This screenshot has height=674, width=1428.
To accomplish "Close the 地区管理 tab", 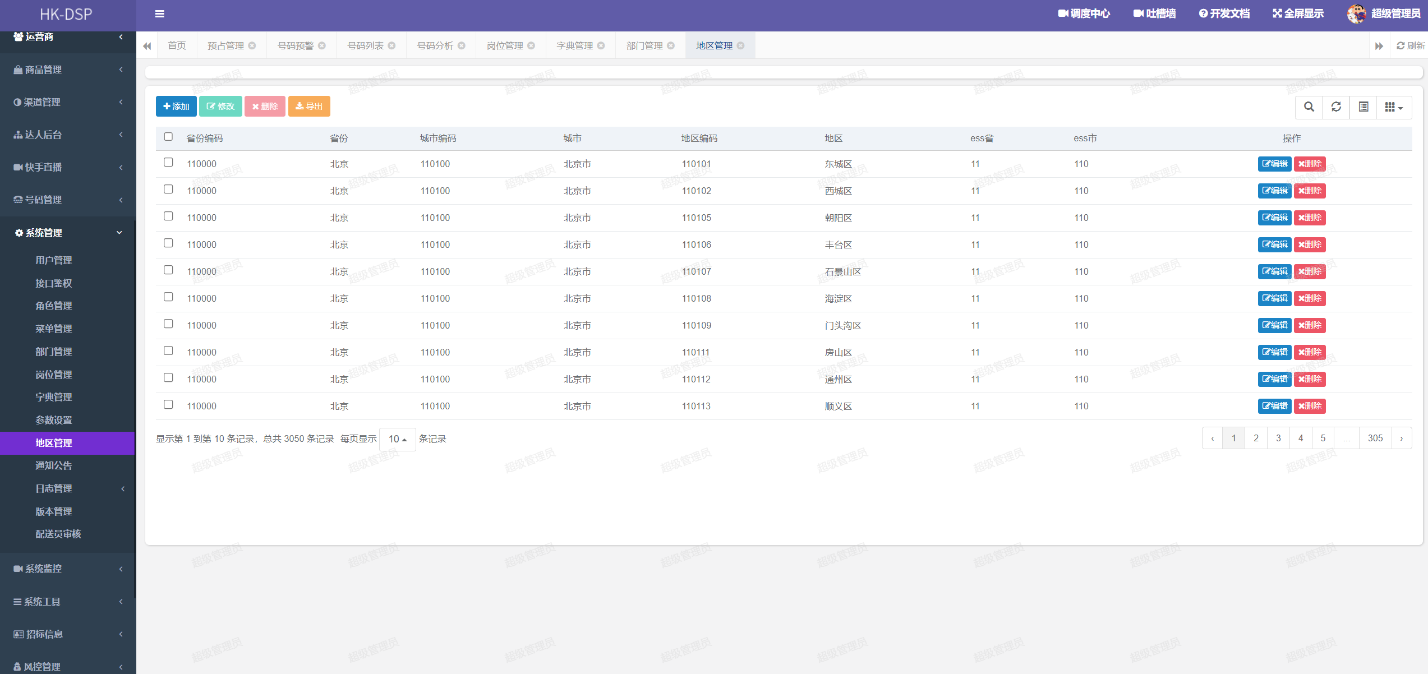I will click(741, 46).
